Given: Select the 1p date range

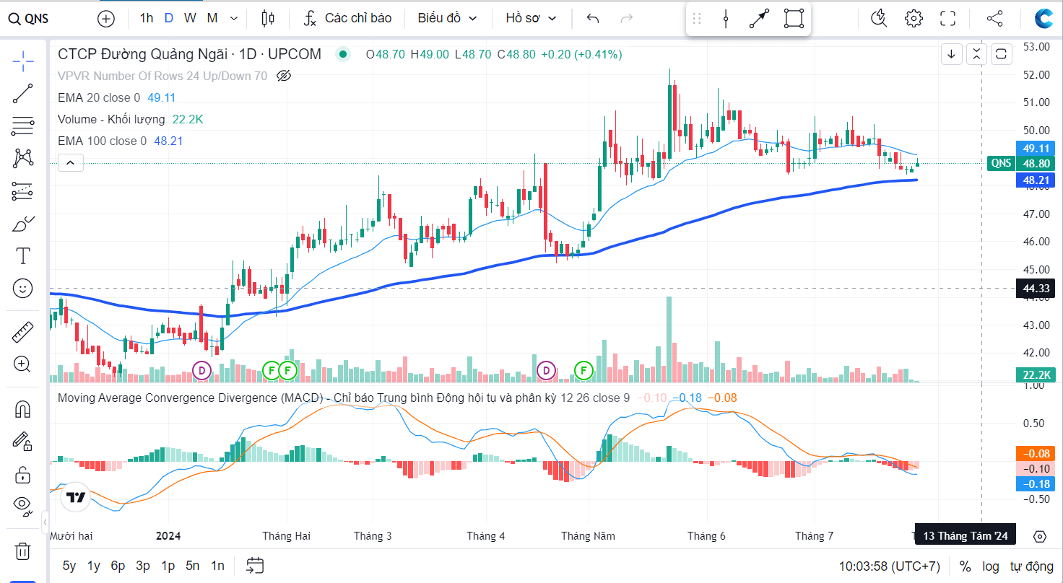Looking at the screenshot, I should pyautogui.click(x=168, y=566).
